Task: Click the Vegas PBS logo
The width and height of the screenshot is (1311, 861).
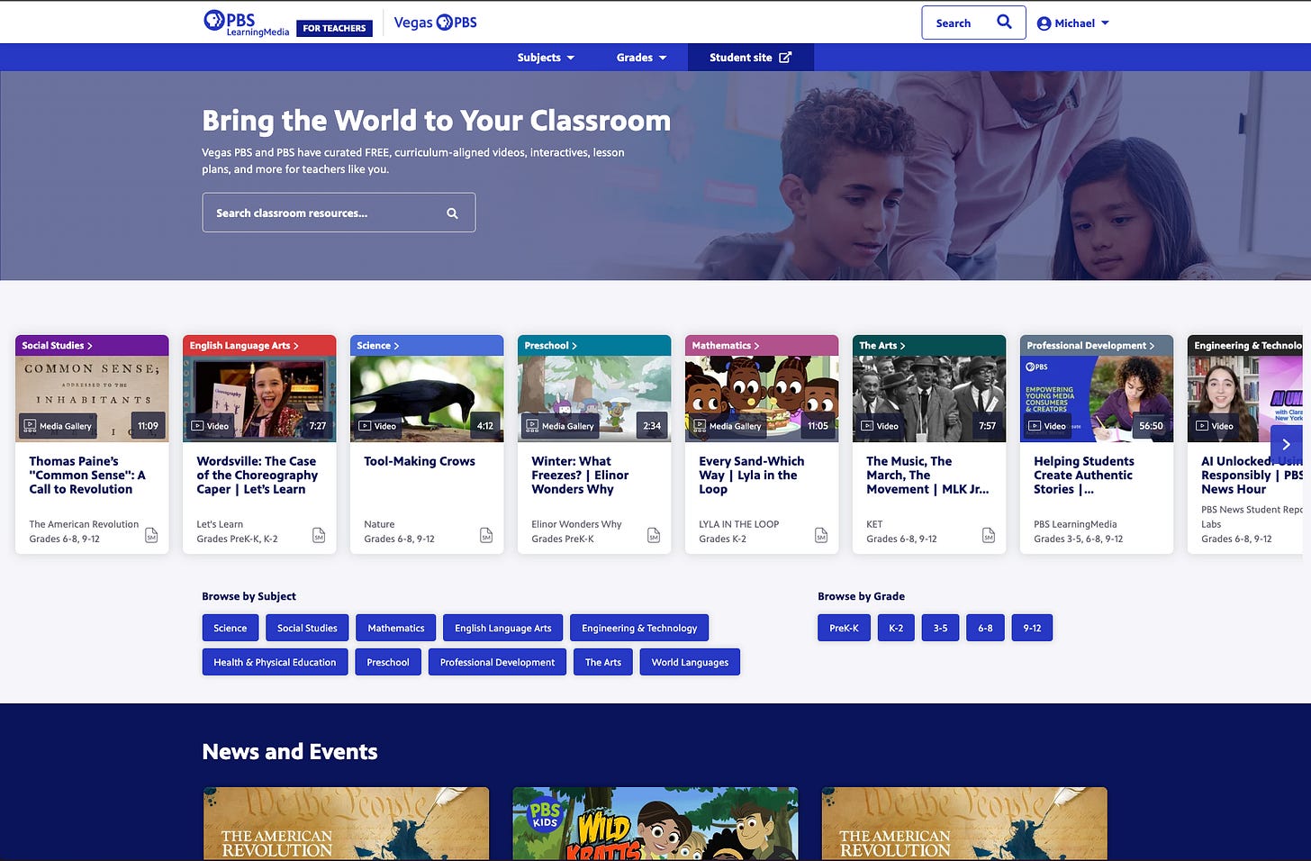Action: coord(435,22)
